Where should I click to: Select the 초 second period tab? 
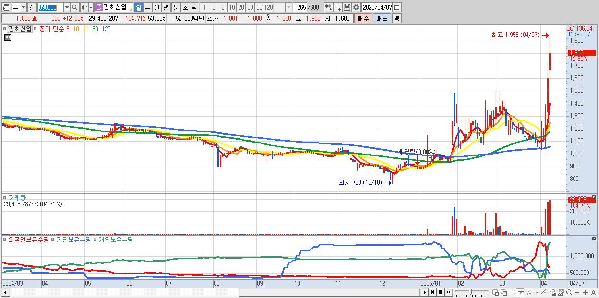(x=185, y=7)
